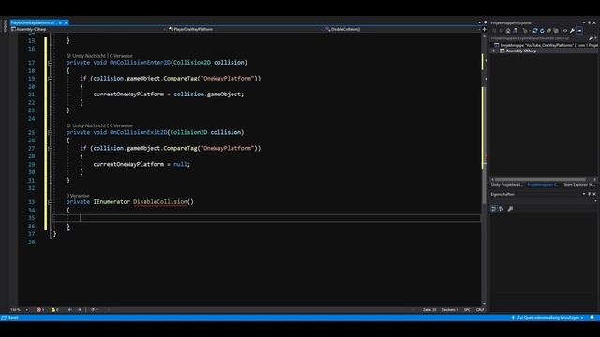Viewport: 600px width, 337px height.
Task: Click the view code eye icon
Action: (x=564, y=31)
